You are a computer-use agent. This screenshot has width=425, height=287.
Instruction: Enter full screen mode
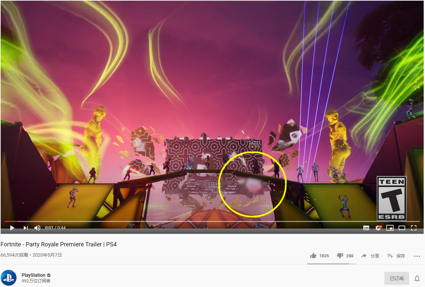pos(413,228)
